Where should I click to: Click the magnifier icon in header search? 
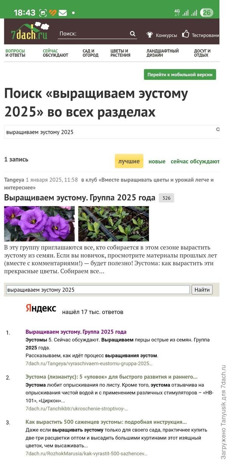pos(132,34)
